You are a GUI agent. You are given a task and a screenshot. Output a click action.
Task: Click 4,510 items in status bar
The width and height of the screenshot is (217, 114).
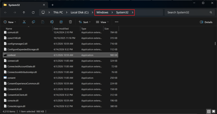point(9,111)
